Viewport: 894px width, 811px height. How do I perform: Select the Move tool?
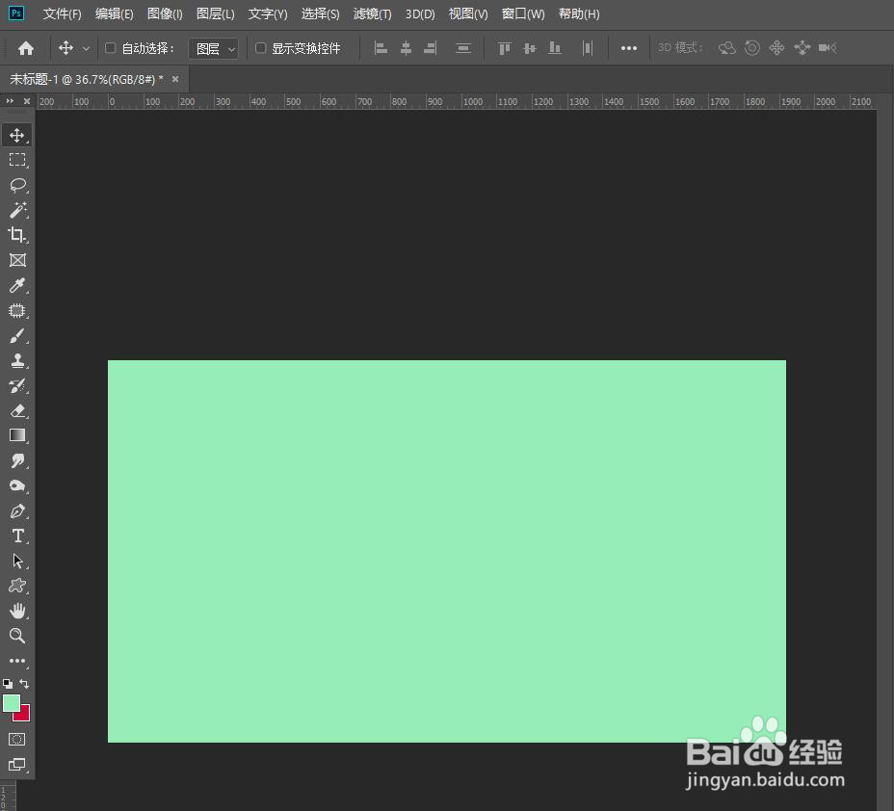[17, 135]
